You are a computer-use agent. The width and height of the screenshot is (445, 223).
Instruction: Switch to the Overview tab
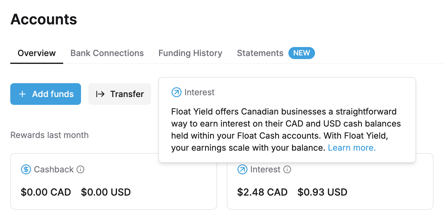37,53
